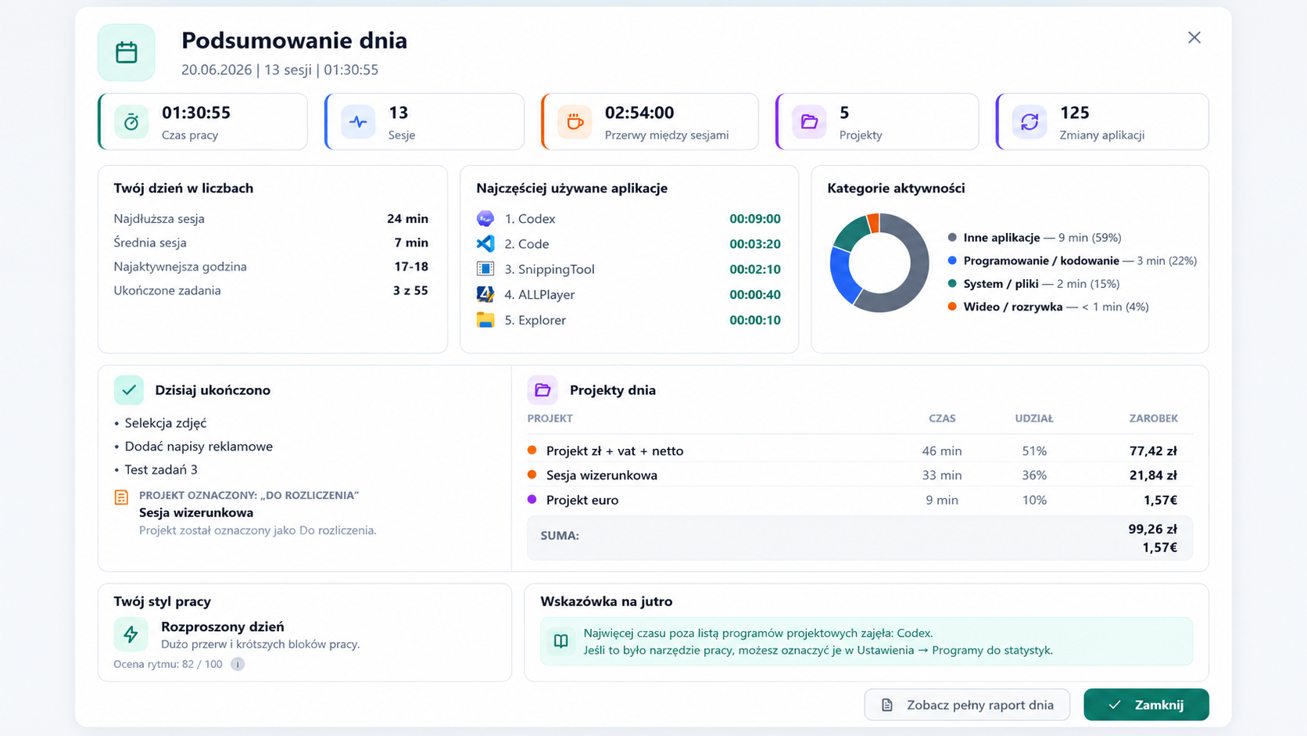Click the PROJEKT column header
This screenshot has width=1307, height=736.
(x=550, y=418)
